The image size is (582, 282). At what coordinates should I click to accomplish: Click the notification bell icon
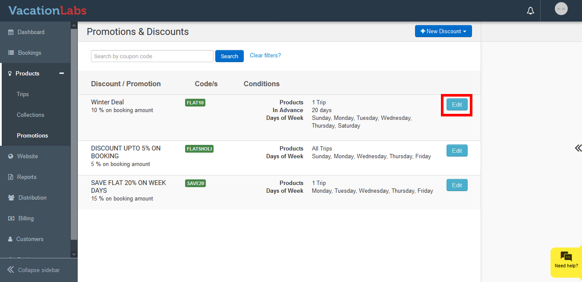[x=530, y=11]
